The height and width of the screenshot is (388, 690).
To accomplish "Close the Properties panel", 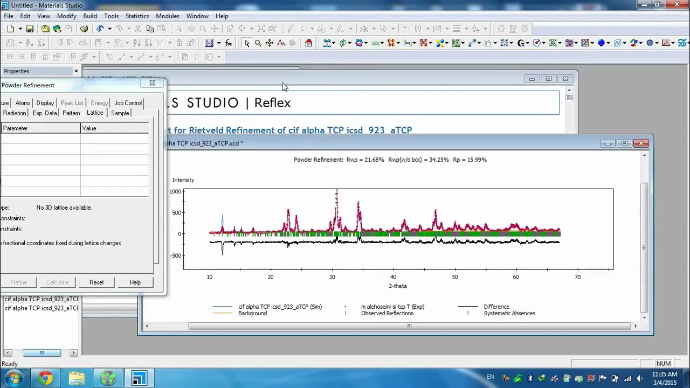I will coord(76,71).
